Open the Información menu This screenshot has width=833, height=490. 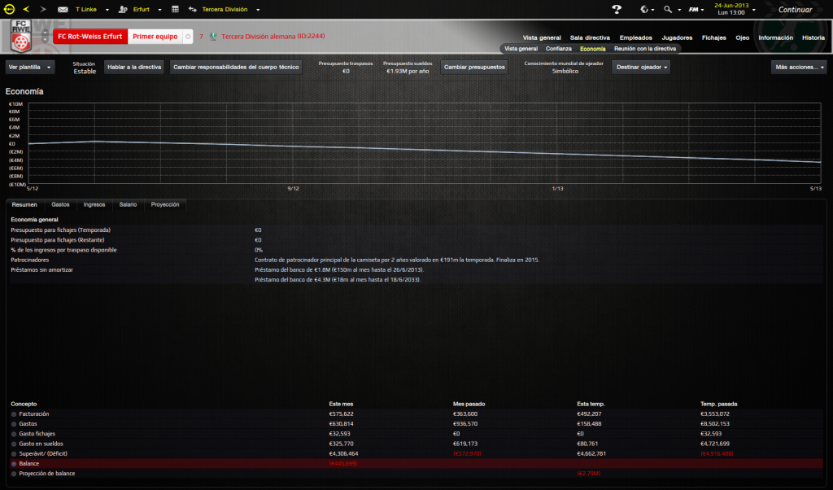coord(775,37)
